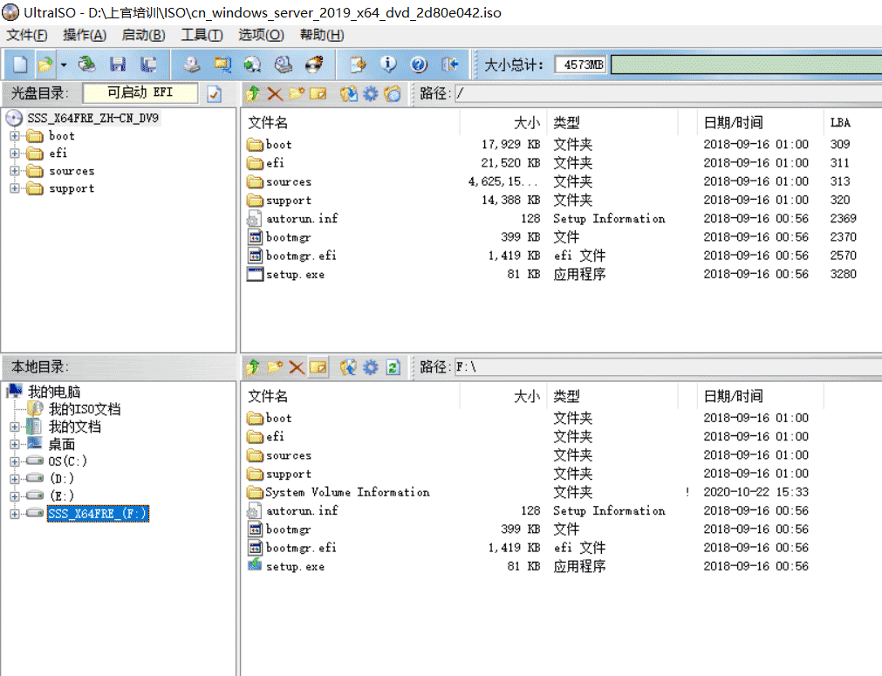Open the 启动(B) menu
This screenshot has height=676, width=882.
[x=143, y=35]
